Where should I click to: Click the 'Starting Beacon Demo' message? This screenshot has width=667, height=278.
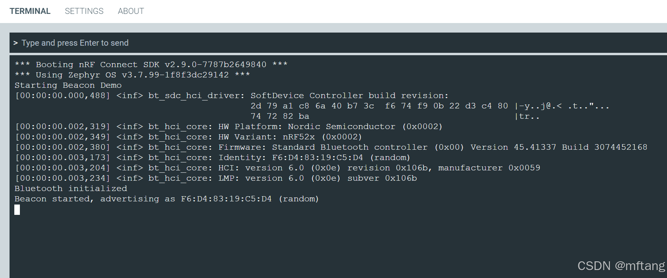pyautogui.click(x=68, y=85)
